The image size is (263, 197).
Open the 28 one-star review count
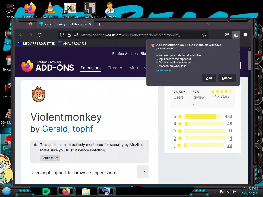[x=230, y=145]
